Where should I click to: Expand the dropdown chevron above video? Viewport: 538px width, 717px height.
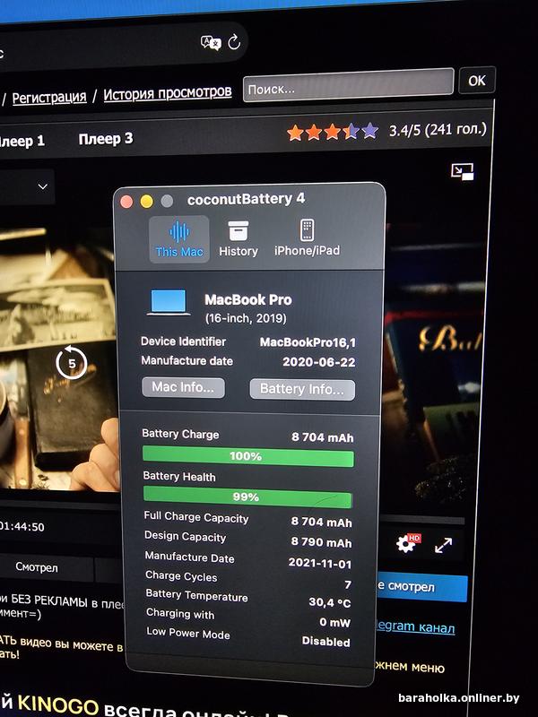[x=42, y=186]
